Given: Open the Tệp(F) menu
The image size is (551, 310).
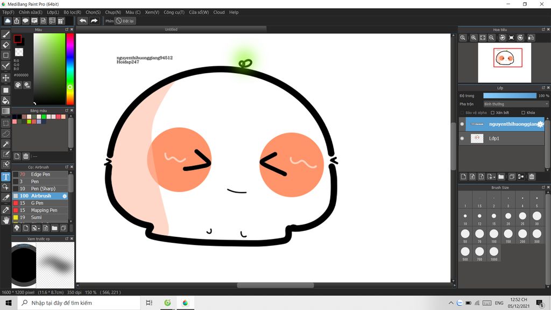Looking at the screenshot, I should (x=9, y=12).
